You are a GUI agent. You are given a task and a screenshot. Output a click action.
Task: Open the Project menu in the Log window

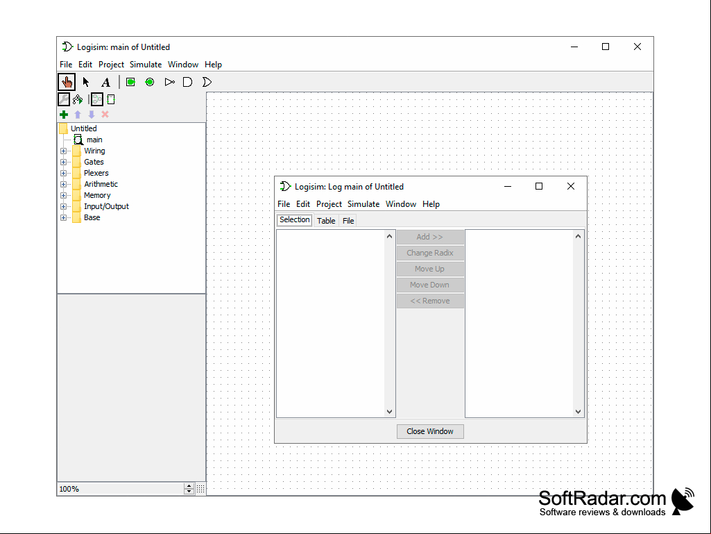(329, 204)
